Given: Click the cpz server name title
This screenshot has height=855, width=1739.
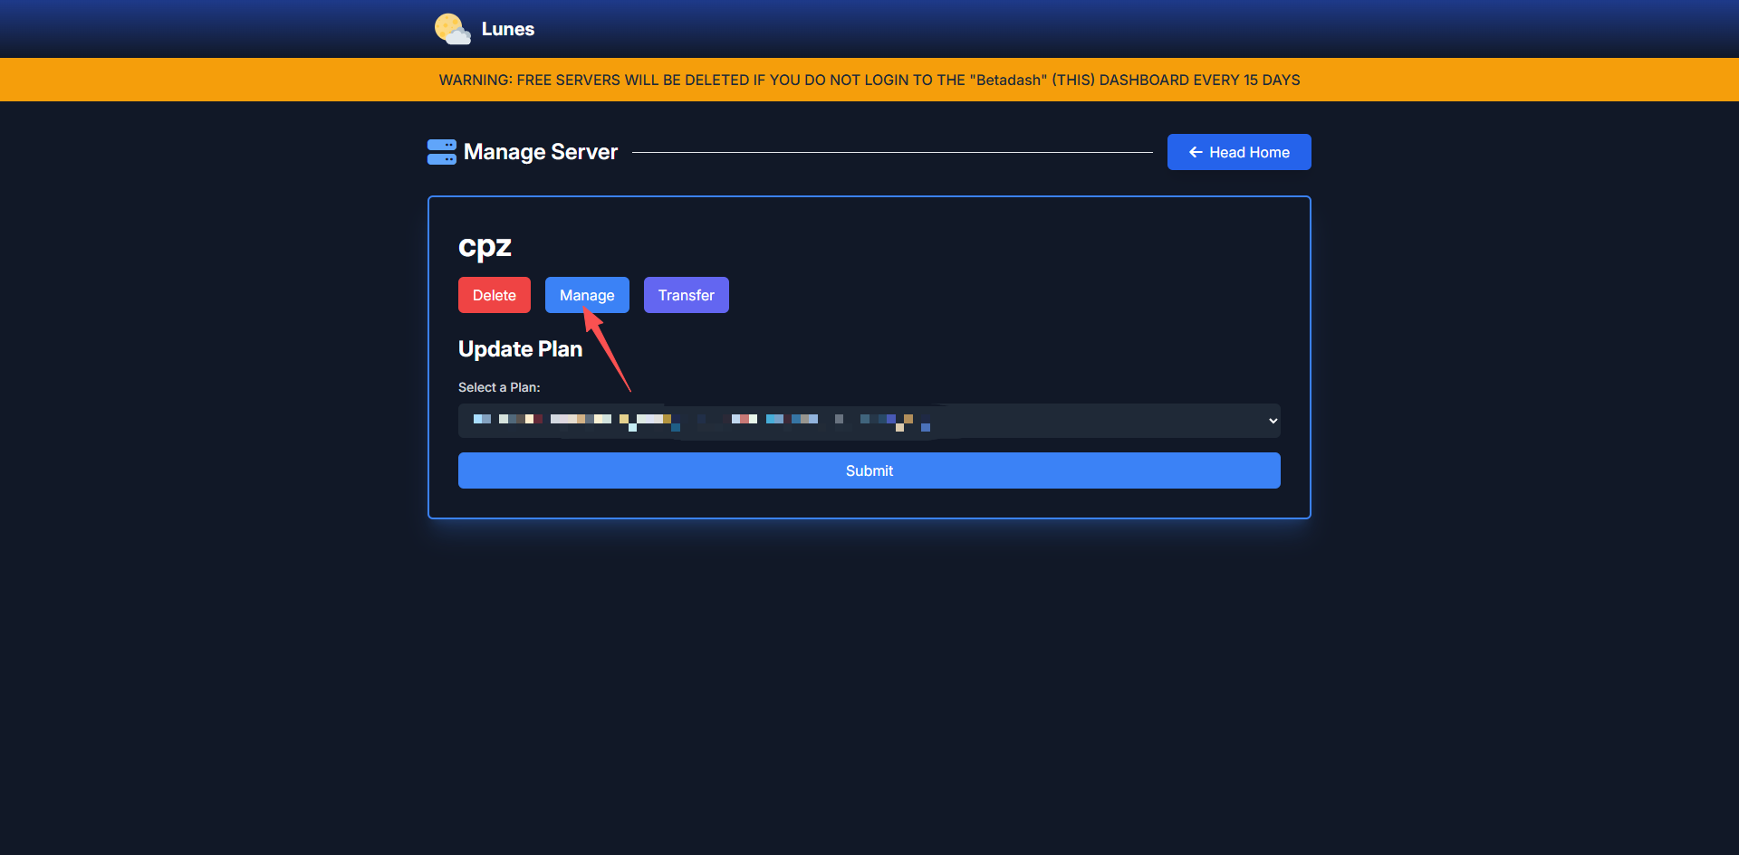Looking at the screenshot, I should (485, 246).
